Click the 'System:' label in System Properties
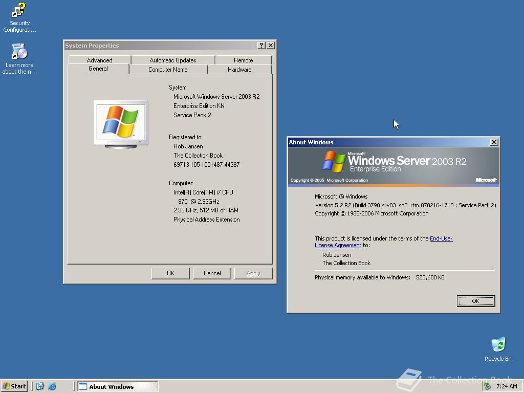Viewport: 524px width, 393px height. (178, 88)
